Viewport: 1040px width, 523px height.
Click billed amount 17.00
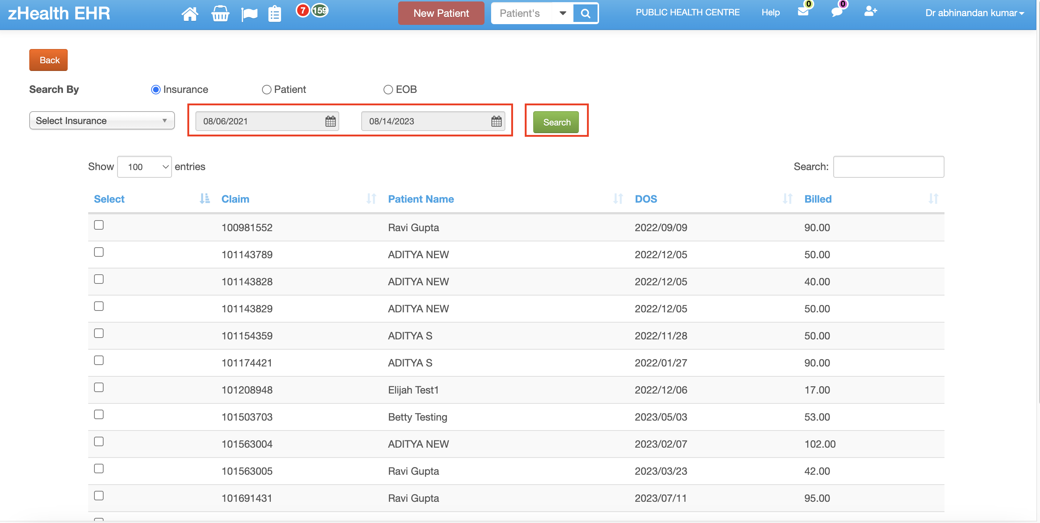click(817, 390)
